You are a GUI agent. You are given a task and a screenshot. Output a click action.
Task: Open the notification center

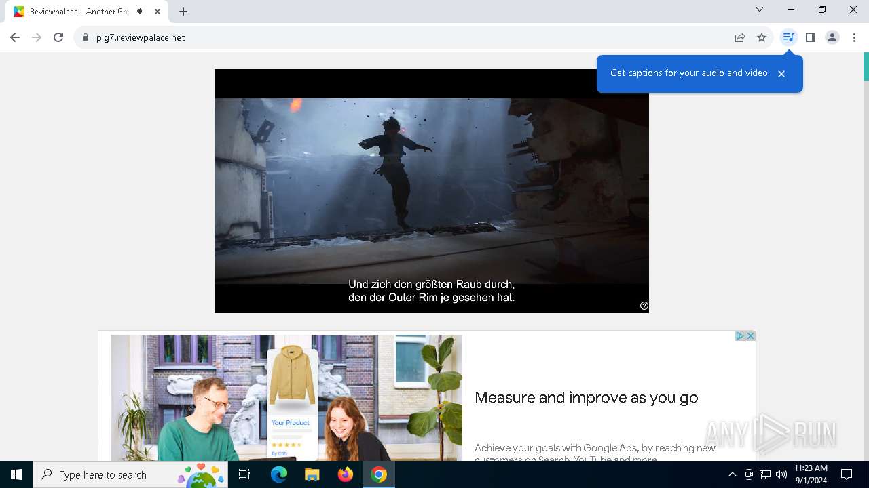point(847,474)
